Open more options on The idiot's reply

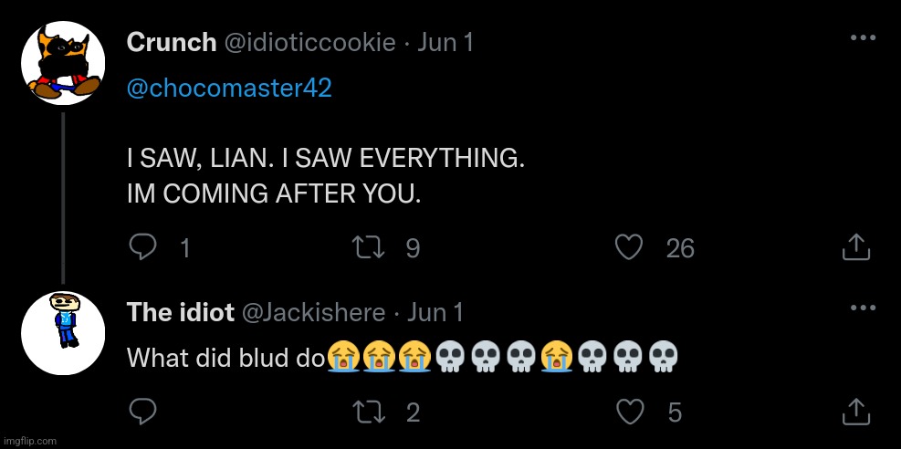pyautogui.click(x=863, y=308)
